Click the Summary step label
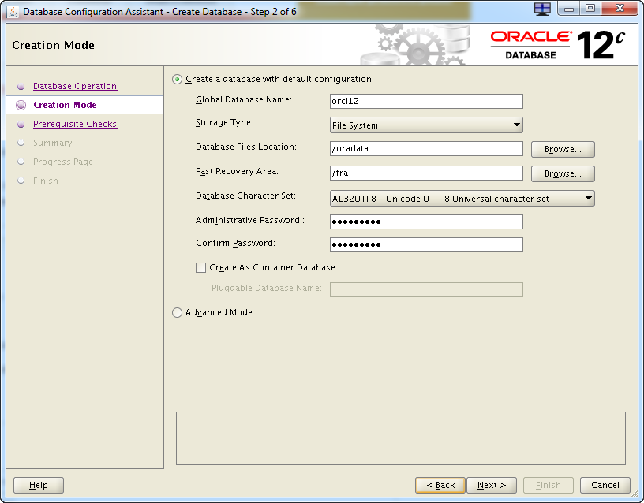The height and width of the screenshot is (503, 644). click(53, 143)
